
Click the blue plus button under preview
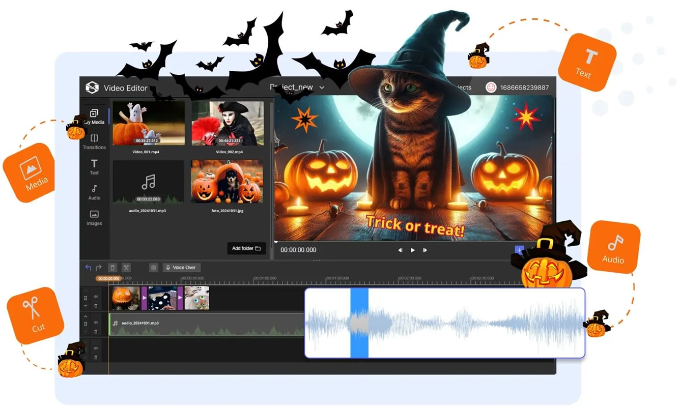pos(519,250)
